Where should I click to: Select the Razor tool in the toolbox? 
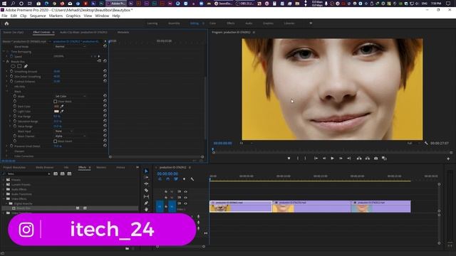146,191
